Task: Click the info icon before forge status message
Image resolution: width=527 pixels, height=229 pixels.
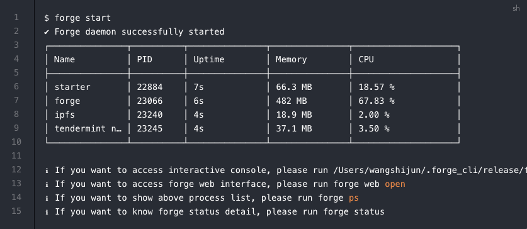Action: coord(47,212)
